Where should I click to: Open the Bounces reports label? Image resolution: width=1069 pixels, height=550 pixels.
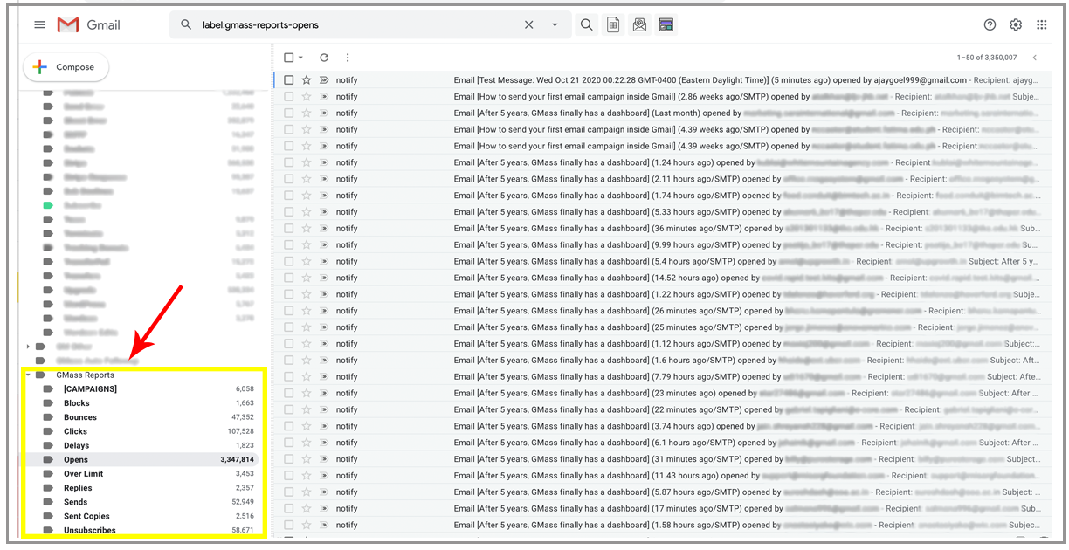tap(79, 416)
